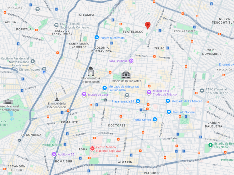The image size is (234, 175).
Task: Click the metro station icon near La Condesa
Action: [19, 140]
